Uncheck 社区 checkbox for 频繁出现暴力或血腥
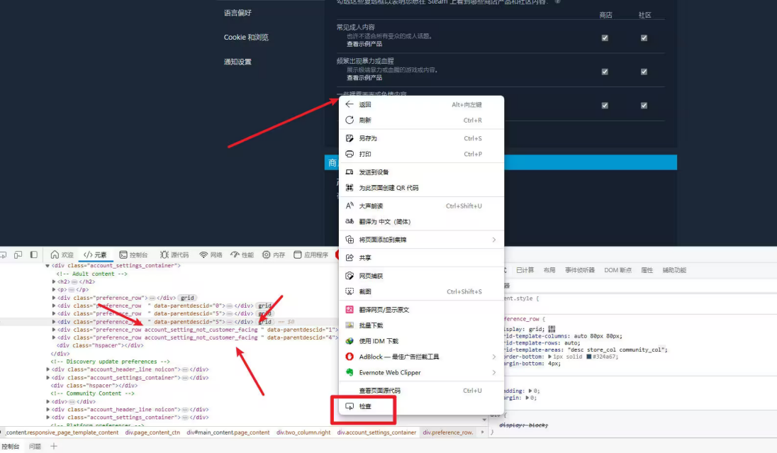777x453 pixels. point(644,72)
